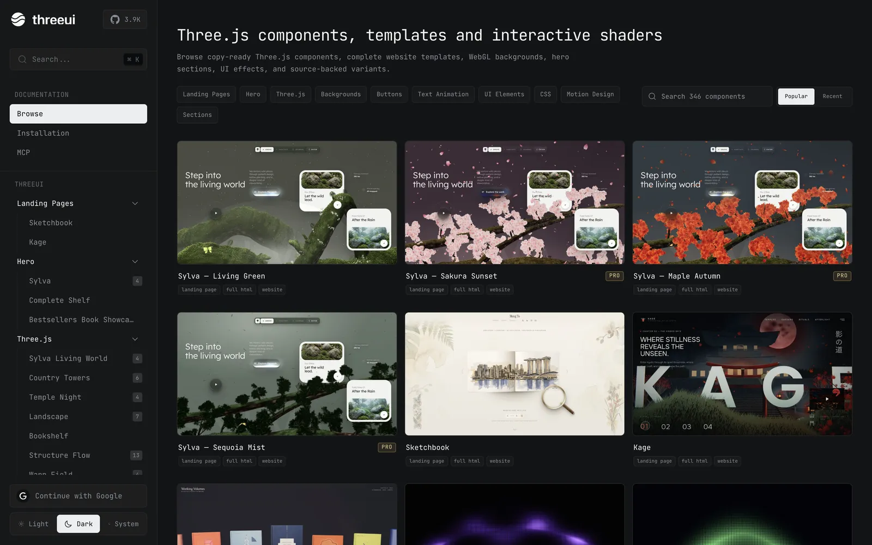Click the sun icon for Light theme
The height and width of the screenshot is (545, 872).
[21, 524]
